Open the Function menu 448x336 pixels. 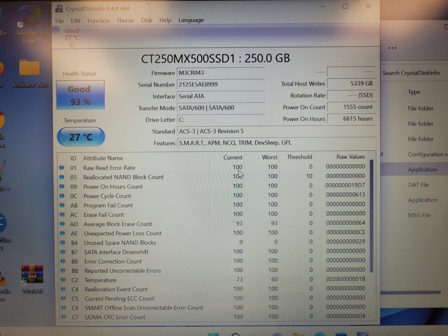point(99,21)
